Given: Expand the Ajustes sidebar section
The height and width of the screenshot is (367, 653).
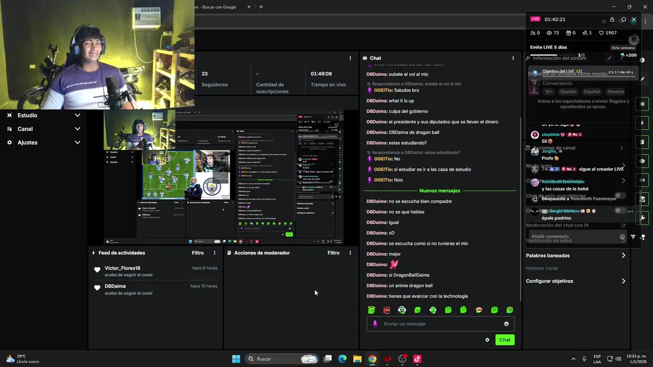Looking at the screenshot, I should [x=43, y=143].
